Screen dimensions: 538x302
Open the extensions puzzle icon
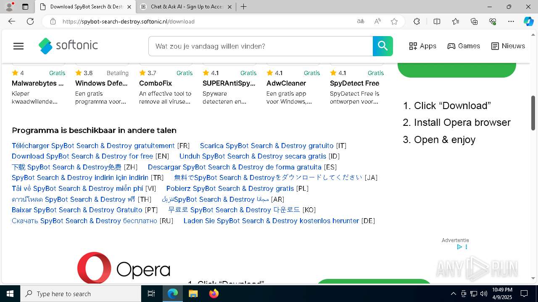point(417,21)
